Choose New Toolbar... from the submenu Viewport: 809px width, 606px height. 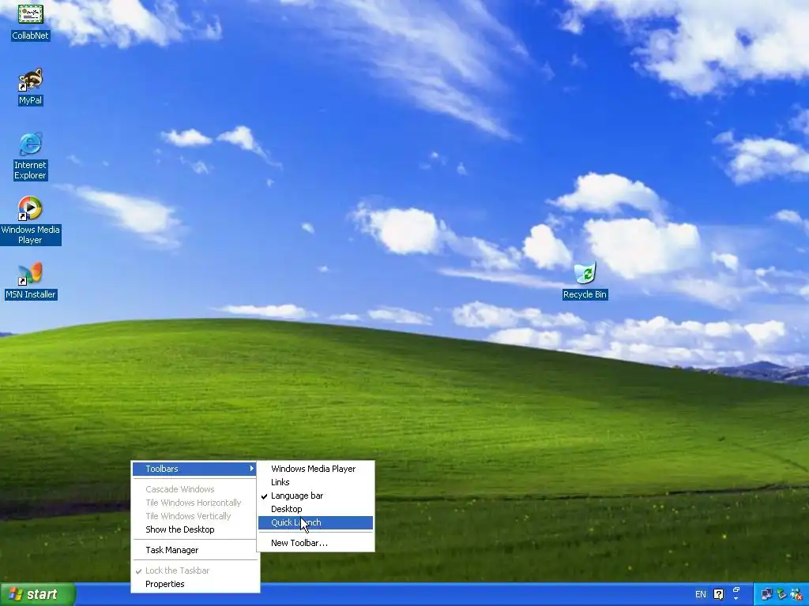click(315, 543)
